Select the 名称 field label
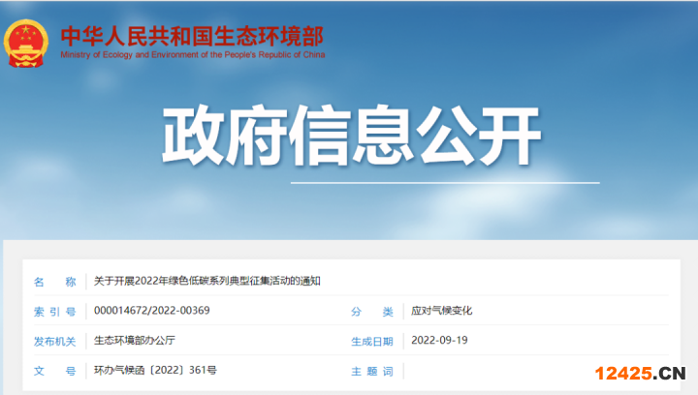Viewport: 698px width, 395px height. point(54,282)
